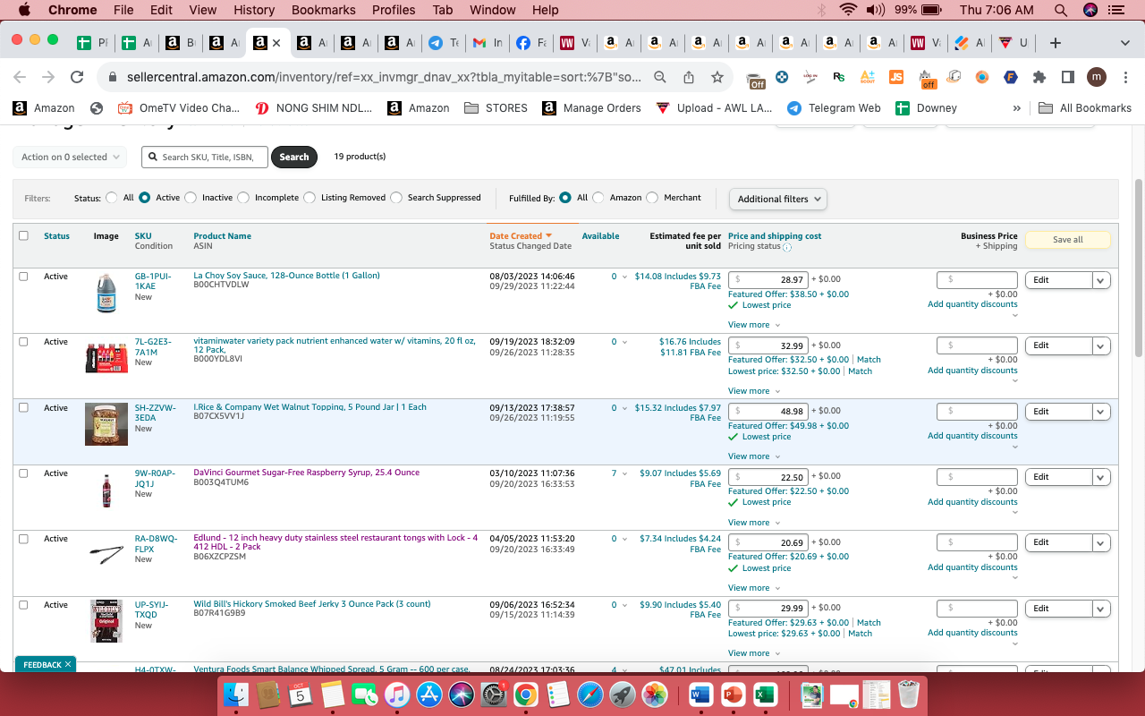Open Chrome Extensions puzzle icon

[x=1039, y=77]
